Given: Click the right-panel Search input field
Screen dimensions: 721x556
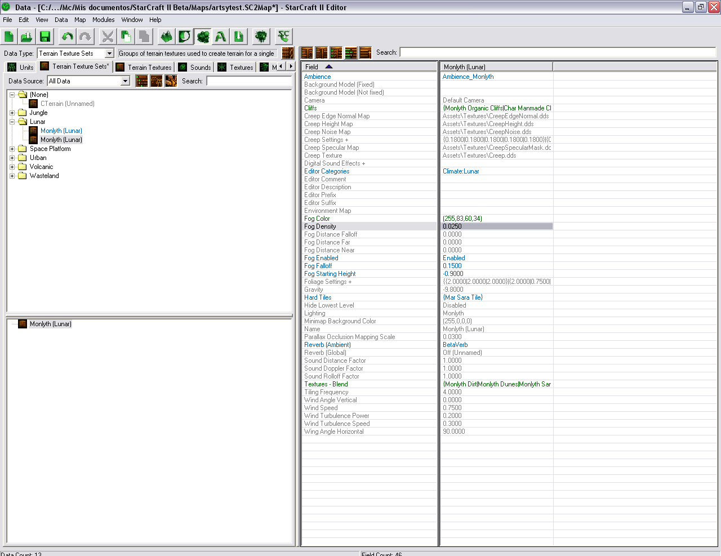Looking at the screenshot, I should [x=558, y=52].
